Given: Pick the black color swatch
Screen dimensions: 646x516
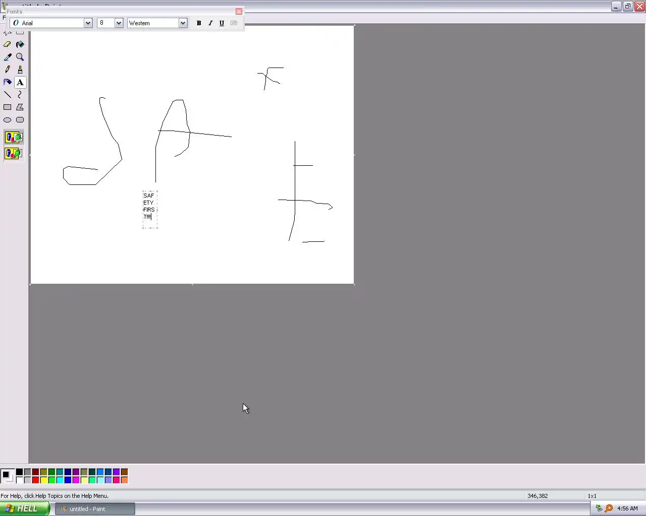Looking at the screenshot, I should tap(19, 472).
